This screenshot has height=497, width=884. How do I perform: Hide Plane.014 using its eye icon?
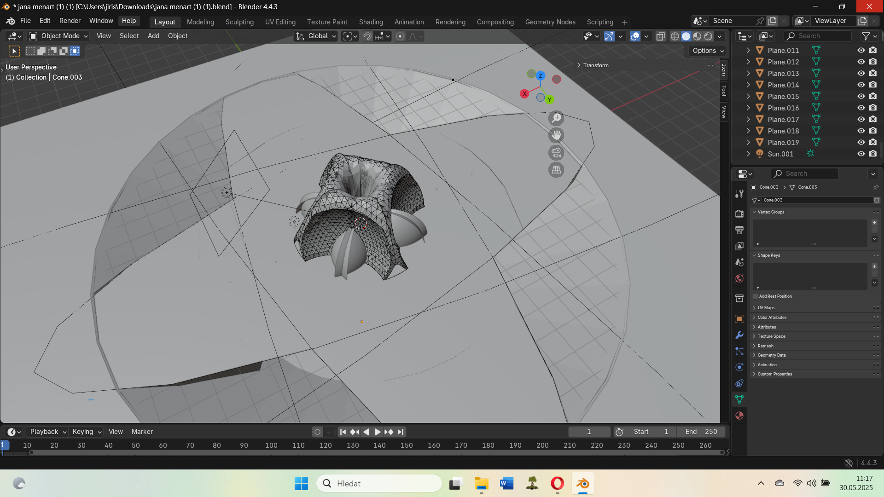(861, 85)
